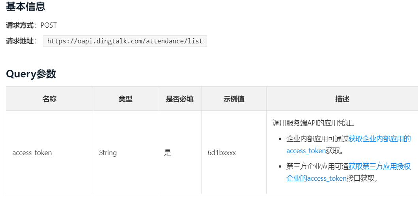Click the 名称 column header
The height and width of the screenshot is (200, 418).
pos(49,99)
